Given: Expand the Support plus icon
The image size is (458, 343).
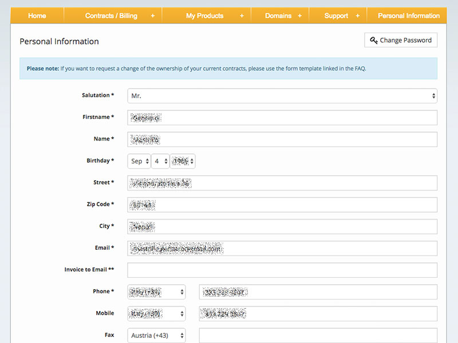Looking at the screenshot, I should coord(357,16).
